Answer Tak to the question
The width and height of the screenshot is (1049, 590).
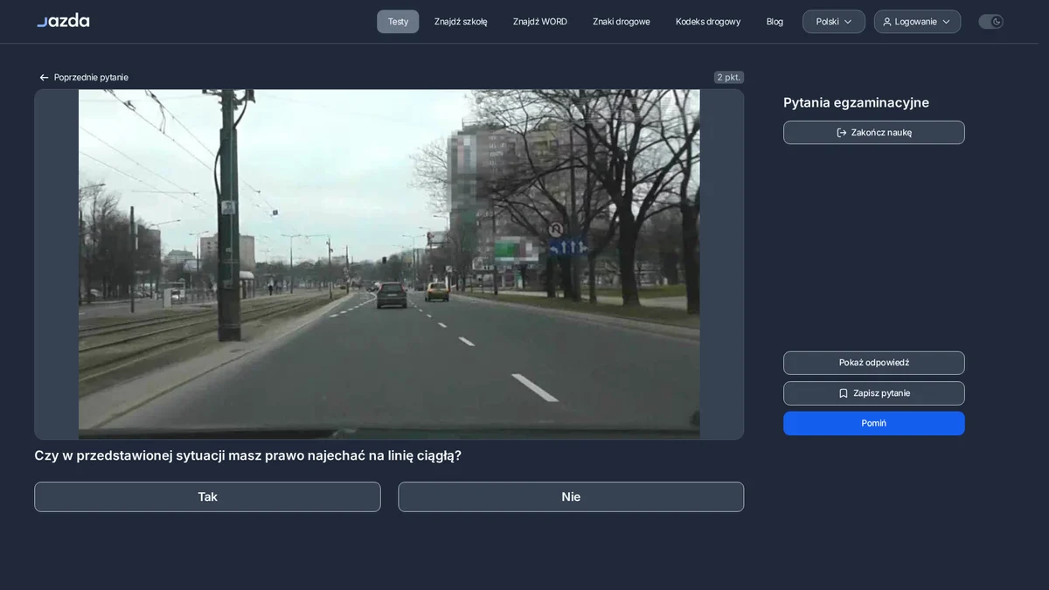(207, 496)
